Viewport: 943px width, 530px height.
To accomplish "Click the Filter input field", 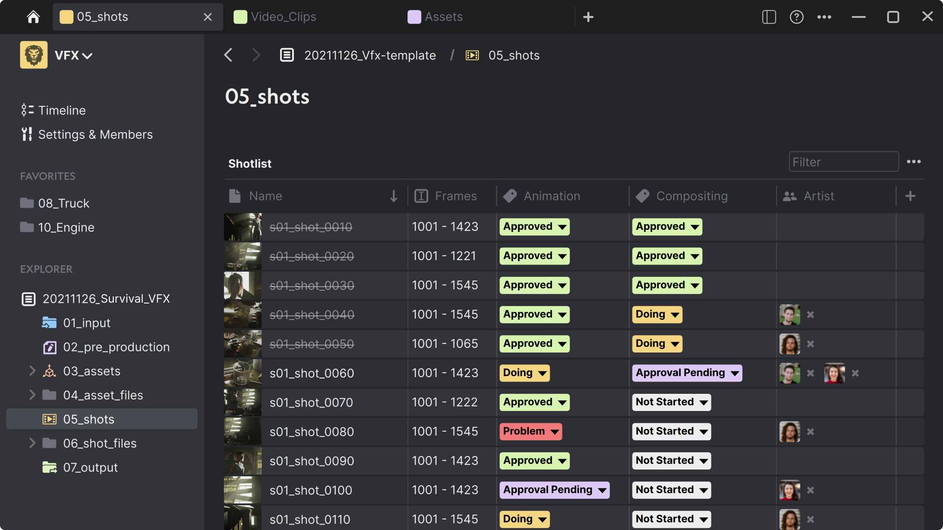I will click(x=843, y=162).
